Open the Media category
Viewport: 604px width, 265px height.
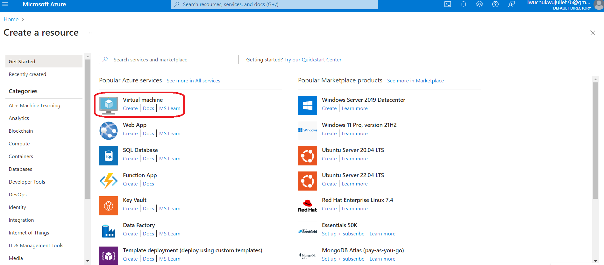pyautogui.click(x=16, y=258)
